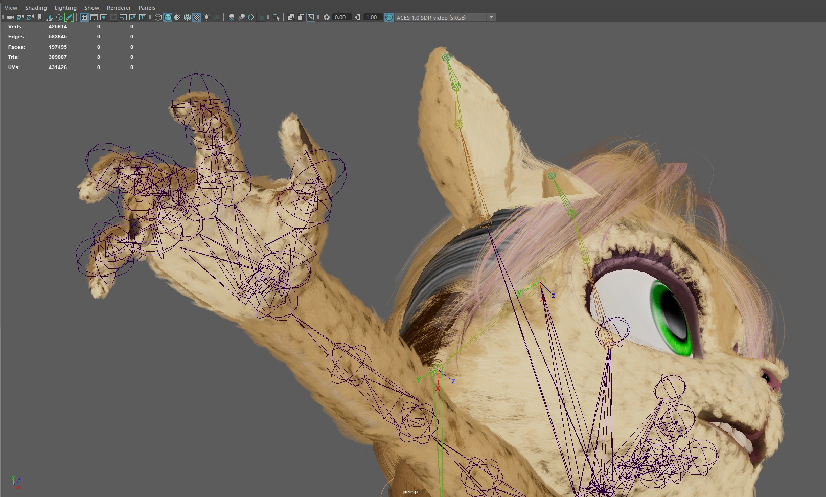The width and height of the screenshot is (826, 497).
Task: Open the Shading menu
Action: tap(36, 8)
